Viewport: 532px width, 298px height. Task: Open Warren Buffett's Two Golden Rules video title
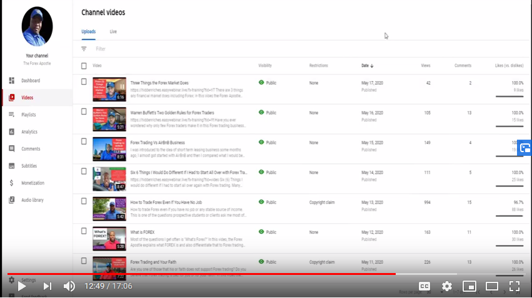point(173,113)
